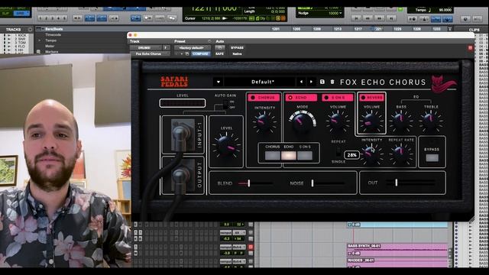The image size is (489, 275).
Task: Click the Native label in plugin header
Action: pyautogui.click(x=237, y=54)
